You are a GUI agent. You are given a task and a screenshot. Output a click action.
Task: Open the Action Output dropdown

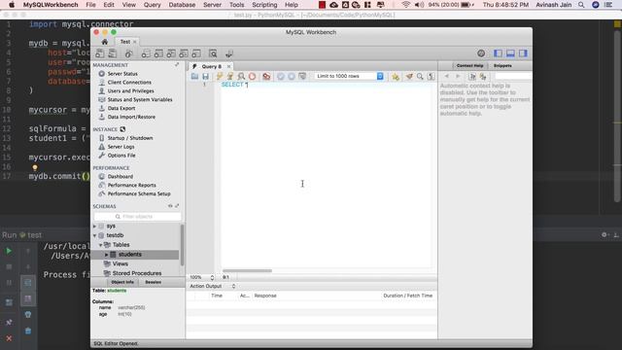[212, 286]
